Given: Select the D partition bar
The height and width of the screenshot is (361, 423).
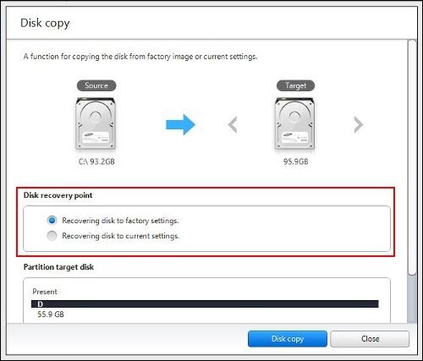Looking at the screenshot, I should pos(205,304).
